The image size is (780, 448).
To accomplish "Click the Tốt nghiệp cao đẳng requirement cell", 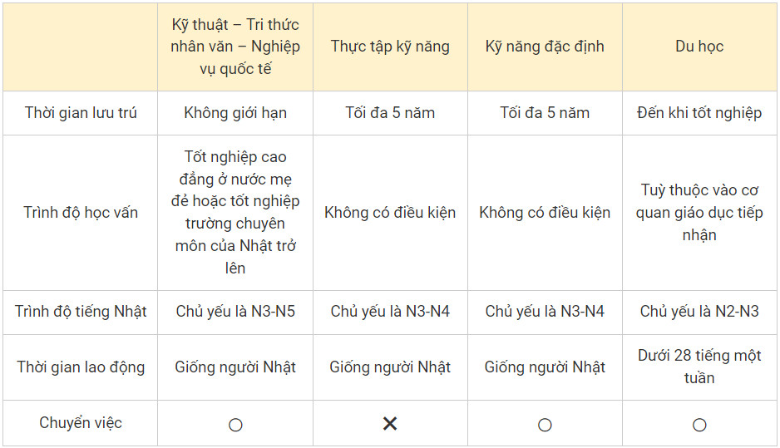I will point(235,212).
